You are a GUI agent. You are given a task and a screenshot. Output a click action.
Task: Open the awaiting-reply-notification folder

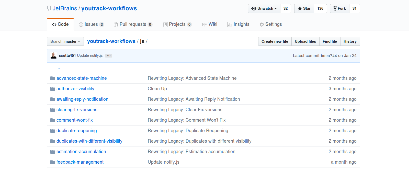[82, 99]
